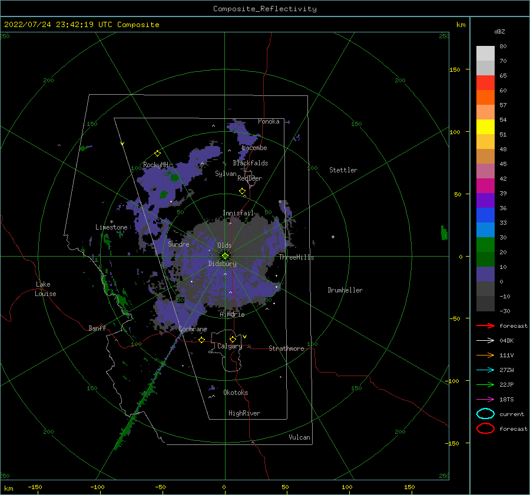Select the slate-purple 0-10 dBZ swatch
Viewport: 530px width, 495px height.
pyautogui.click(x=485, y=274)
